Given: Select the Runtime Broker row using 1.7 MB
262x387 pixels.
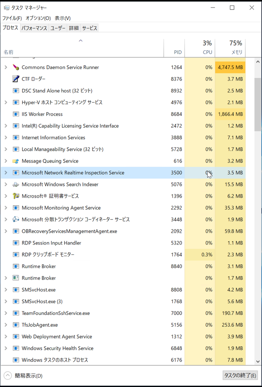Looking at the screenshot, I should coord(123,278).
